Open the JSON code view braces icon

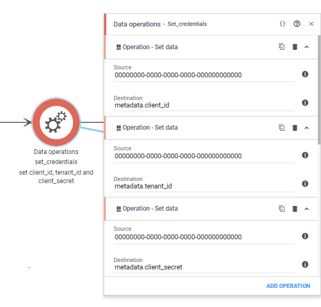click(x=282, y=24)
